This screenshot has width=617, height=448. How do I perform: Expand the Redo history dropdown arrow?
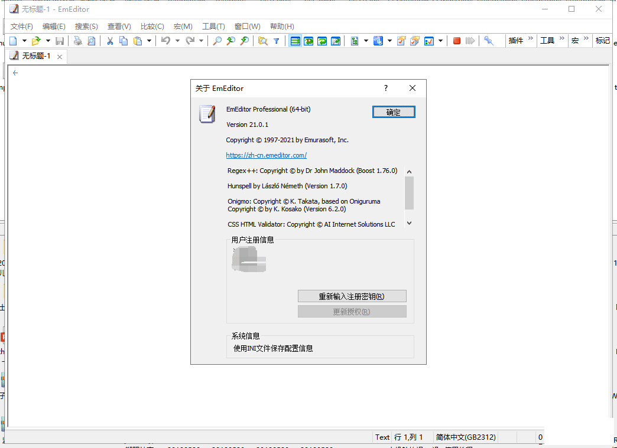(x=201, y=41)
